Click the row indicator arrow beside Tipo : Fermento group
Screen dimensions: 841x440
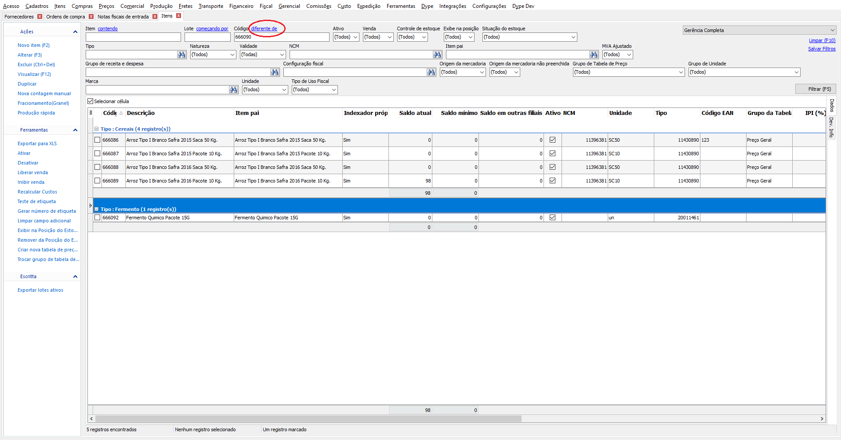pyautogui.click(x=91, y=205)
